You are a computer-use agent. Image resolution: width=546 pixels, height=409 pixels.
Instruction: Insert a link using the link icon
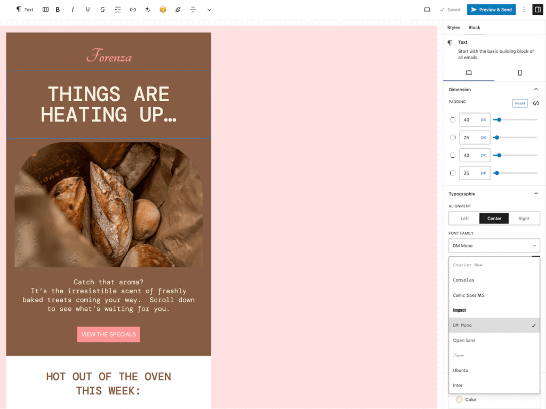click(x=133, y=10)
